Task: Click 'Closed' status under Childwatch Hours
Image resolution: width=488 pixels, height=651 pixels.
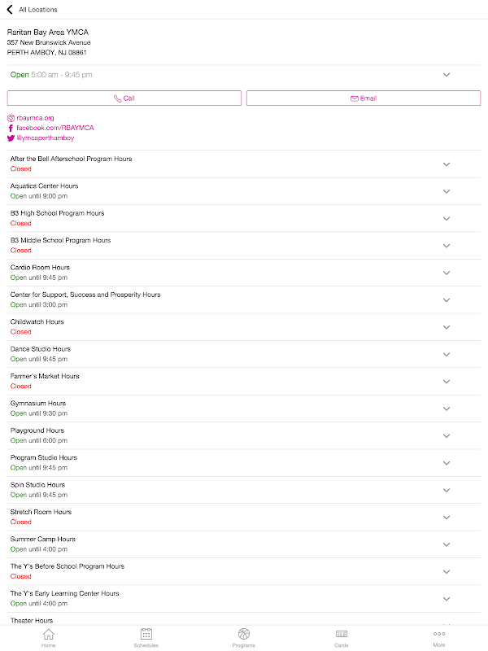Action: click(21, 332)
